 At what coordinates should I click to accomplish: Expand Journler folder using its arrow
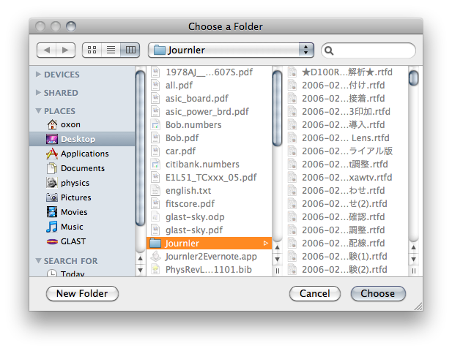coord(265,244)
